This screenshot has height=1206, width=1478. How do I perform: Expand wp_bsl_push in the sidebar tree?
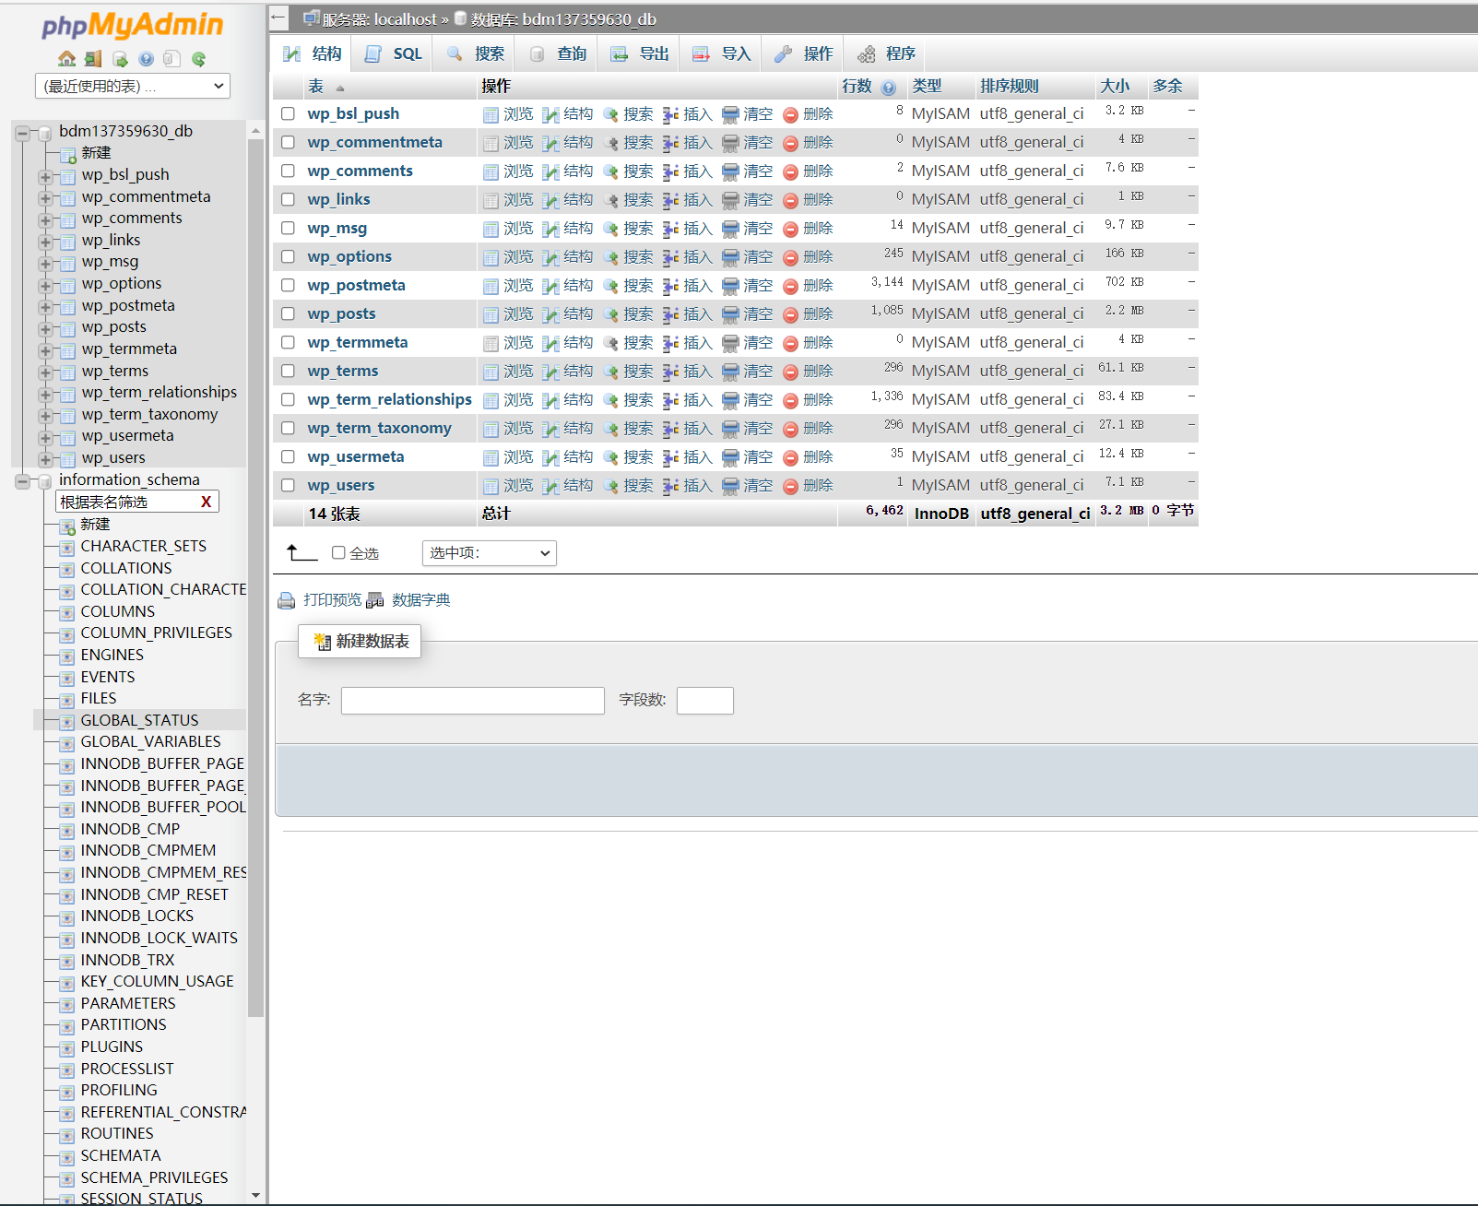(x=44, y=176)
